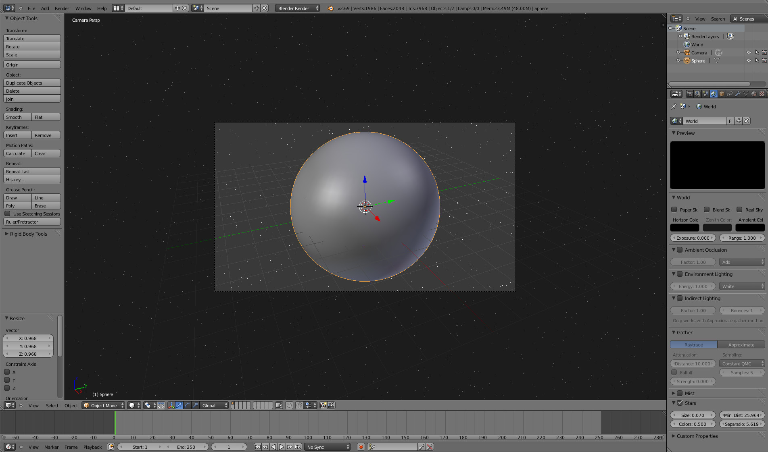Jump to the last frame
The height and width of the screenshot is (452, 768).
click(298, 447)
